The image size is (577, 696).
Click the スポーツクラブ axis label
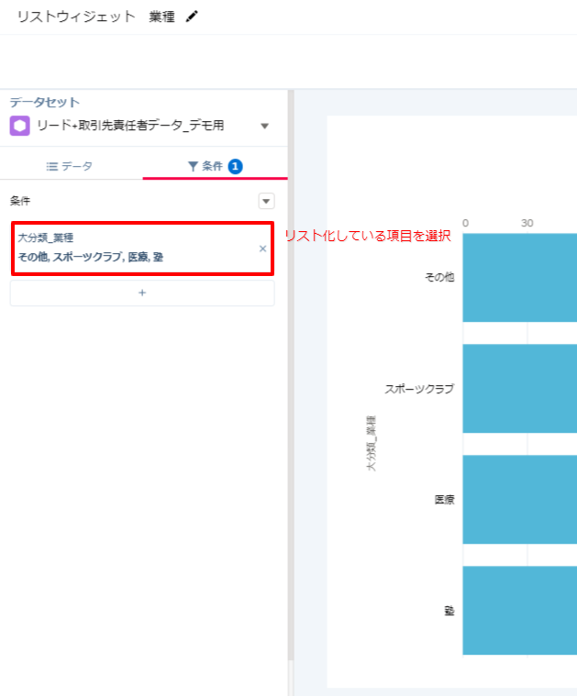418,389
